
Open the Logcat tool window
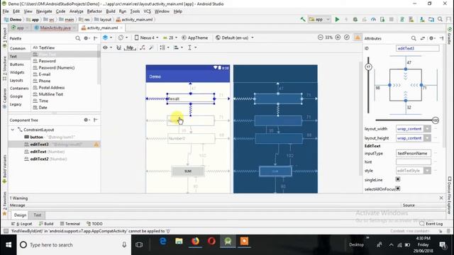point(22,224)
